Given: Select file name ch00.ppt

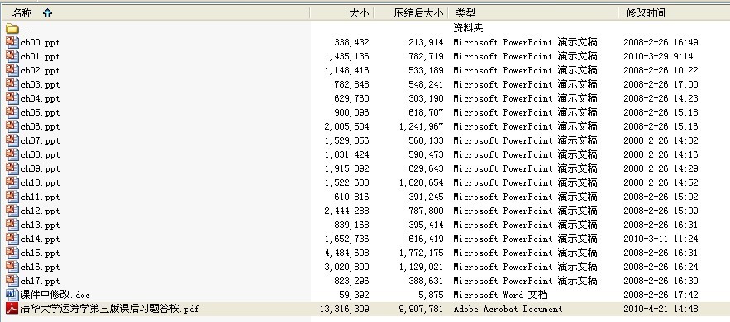Looking at the screenshot, I should pos(40,43).
